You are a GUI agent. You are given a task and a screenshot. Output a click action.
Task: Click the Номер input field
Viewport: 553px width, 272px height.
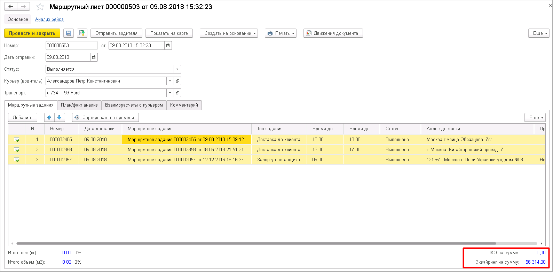click(x=72, y=45)
